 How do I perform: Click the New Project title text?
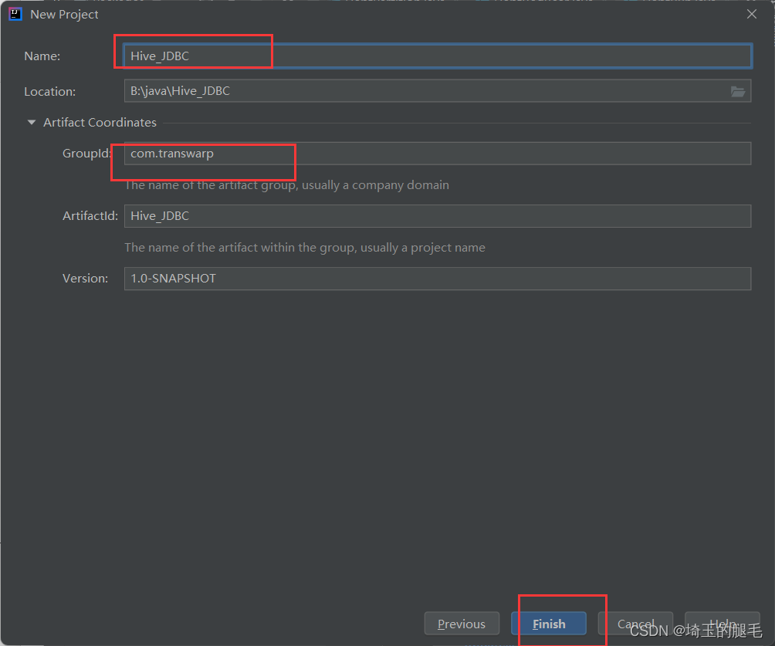[63, 14]
